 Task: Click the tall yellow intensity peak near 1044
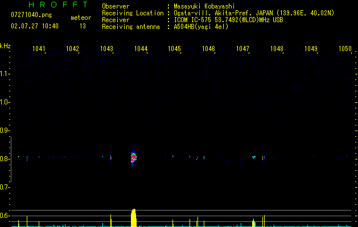click(134, 218)
